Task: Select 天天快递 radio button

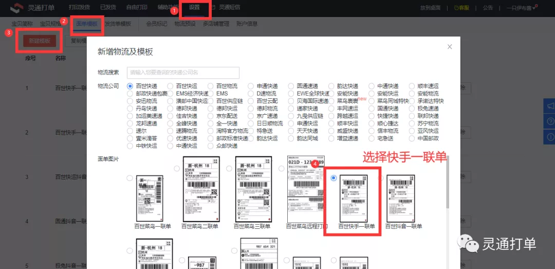Action: [x=291, y=131]
